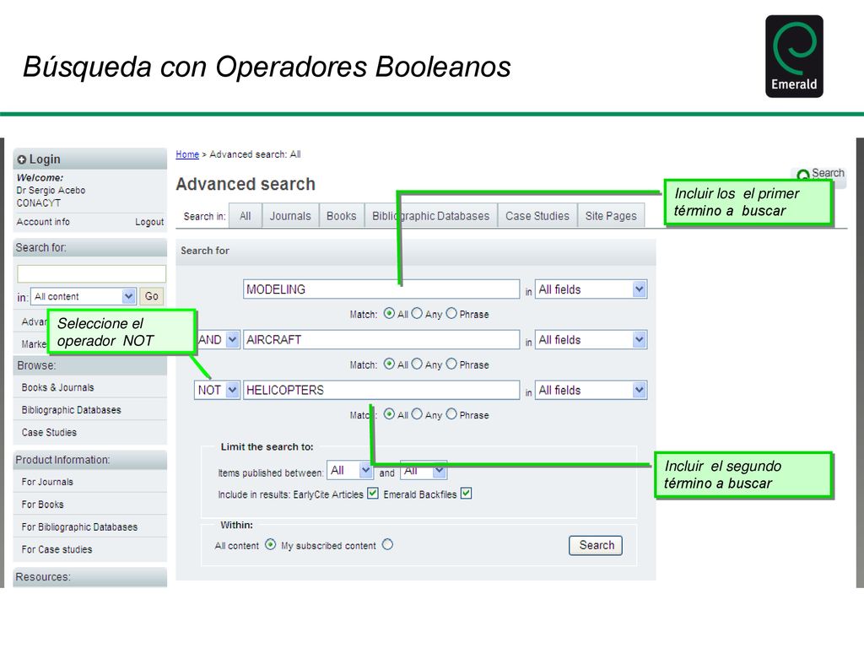Switch to the Books tab
The width and height of the screenshot is (864, 648).
coord(341,215)
